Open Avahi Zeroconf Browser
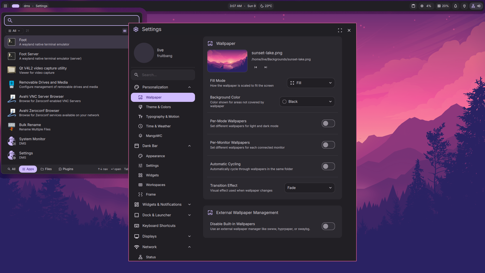 67,113
